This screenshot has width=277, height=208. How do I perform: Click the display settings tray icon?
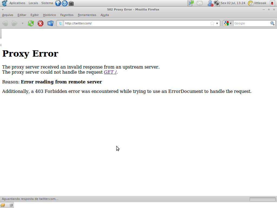(x=217, y=3)
